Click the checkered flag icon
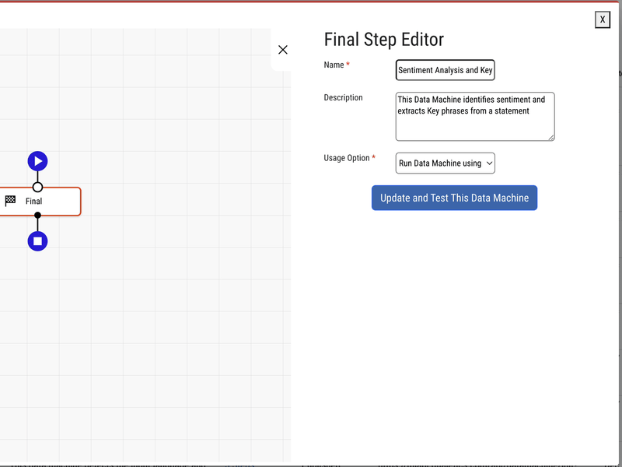 tap(11, 201)
